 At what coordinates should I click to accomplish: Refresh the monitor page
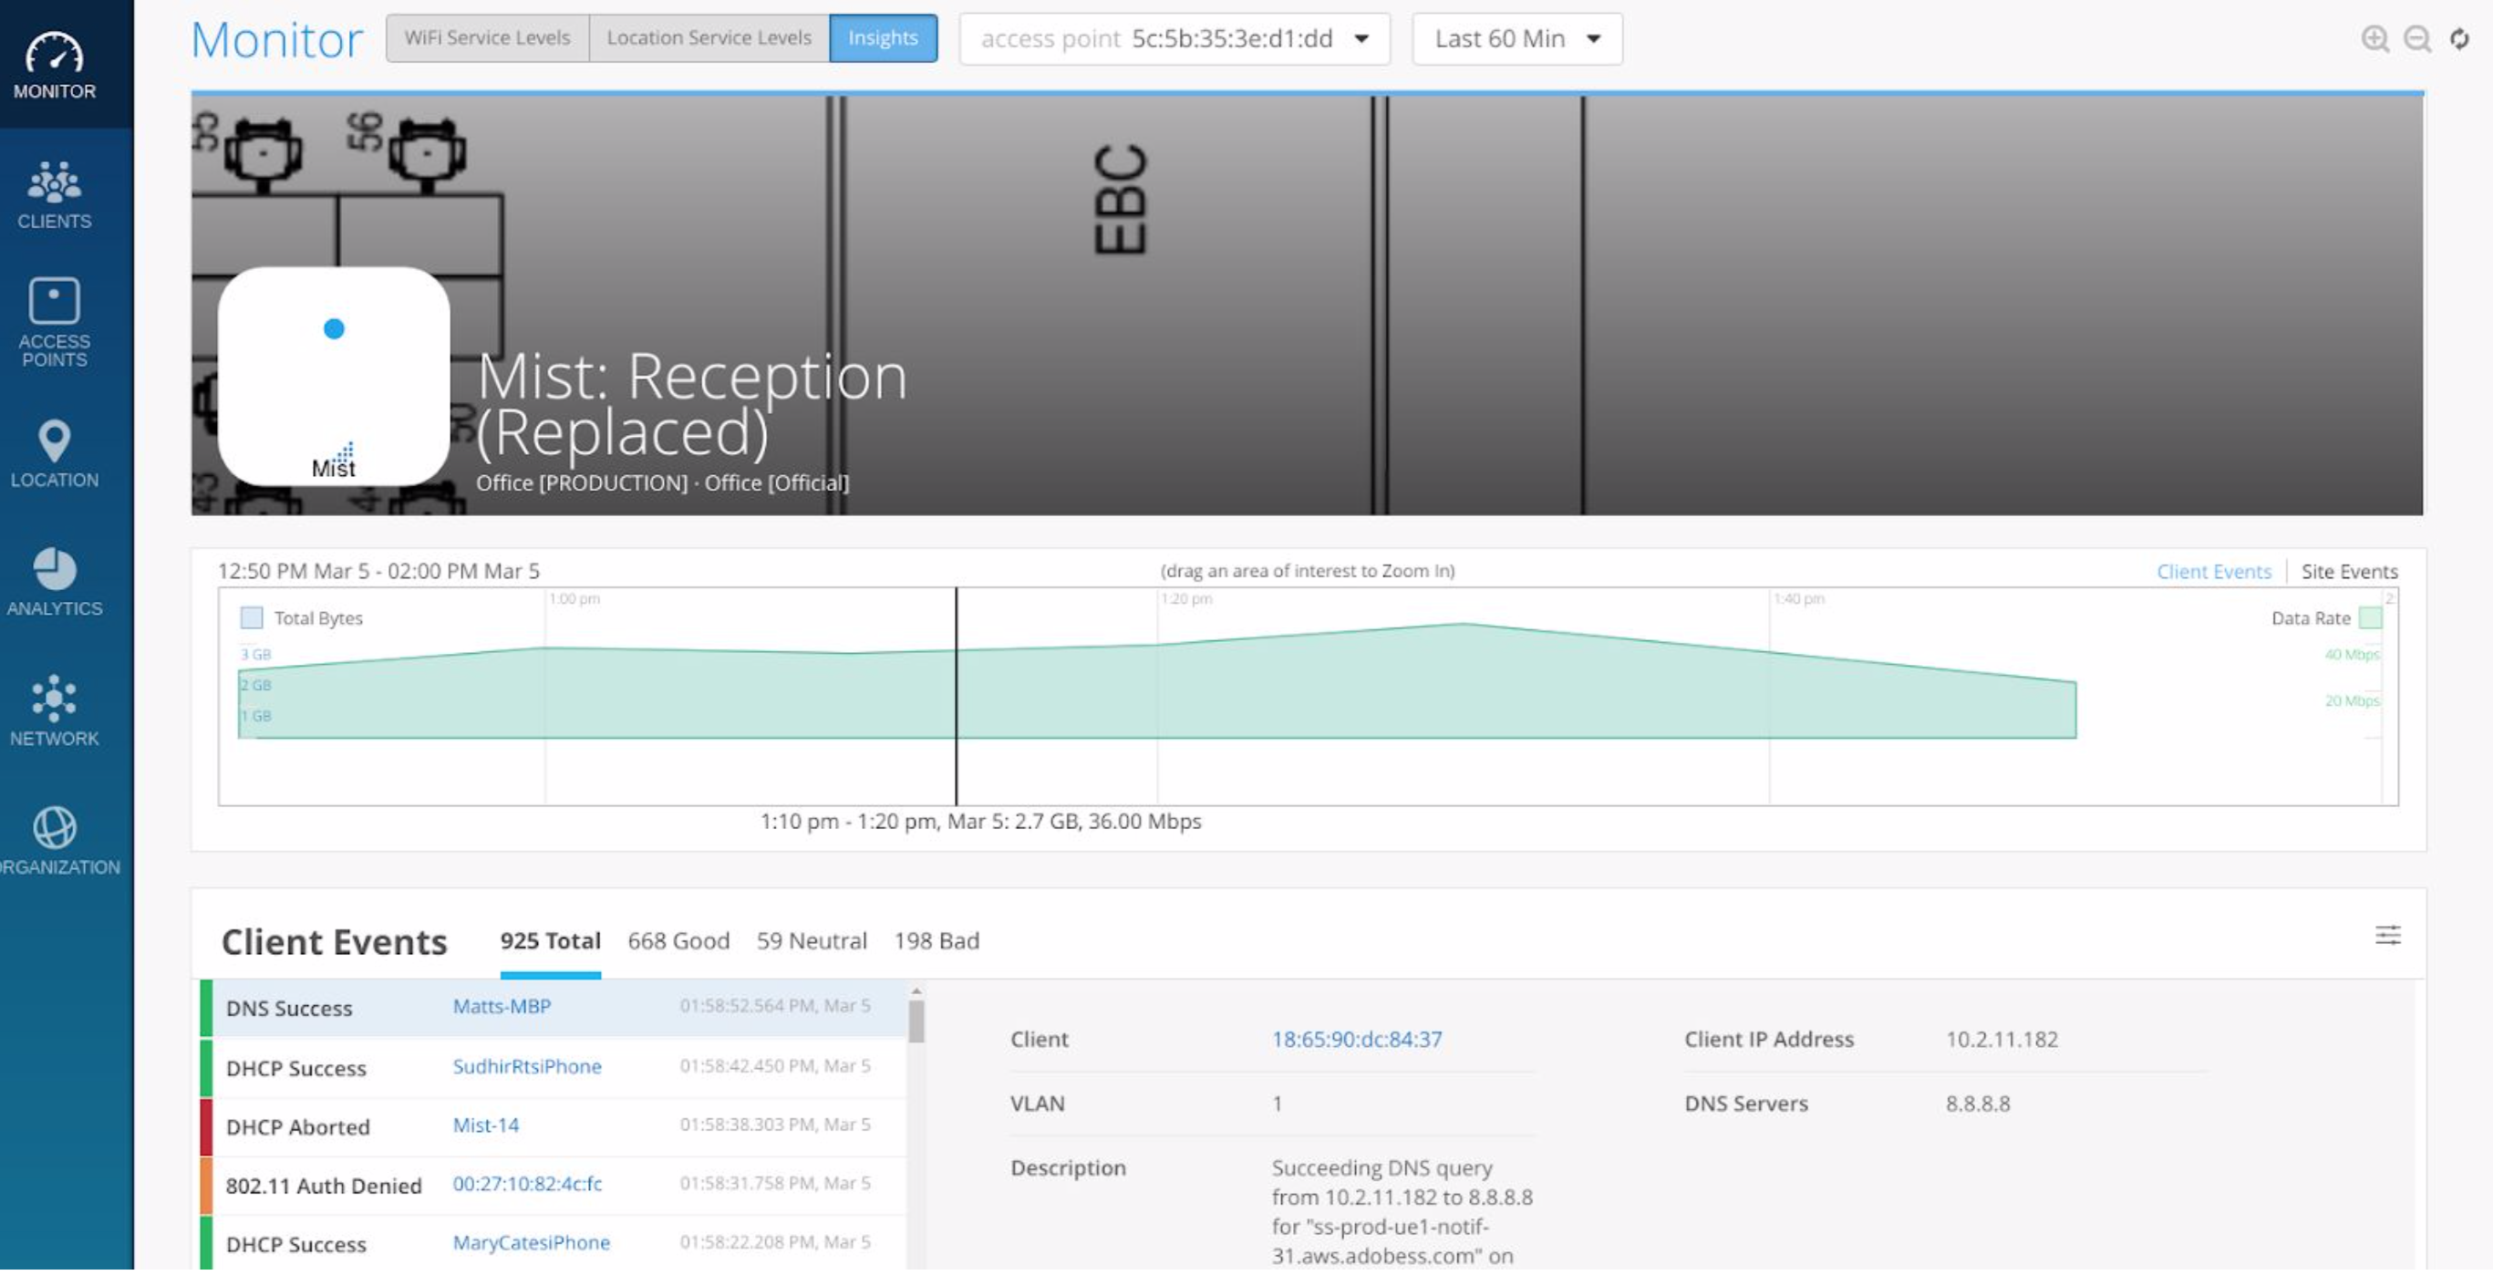pos(2459,38)
